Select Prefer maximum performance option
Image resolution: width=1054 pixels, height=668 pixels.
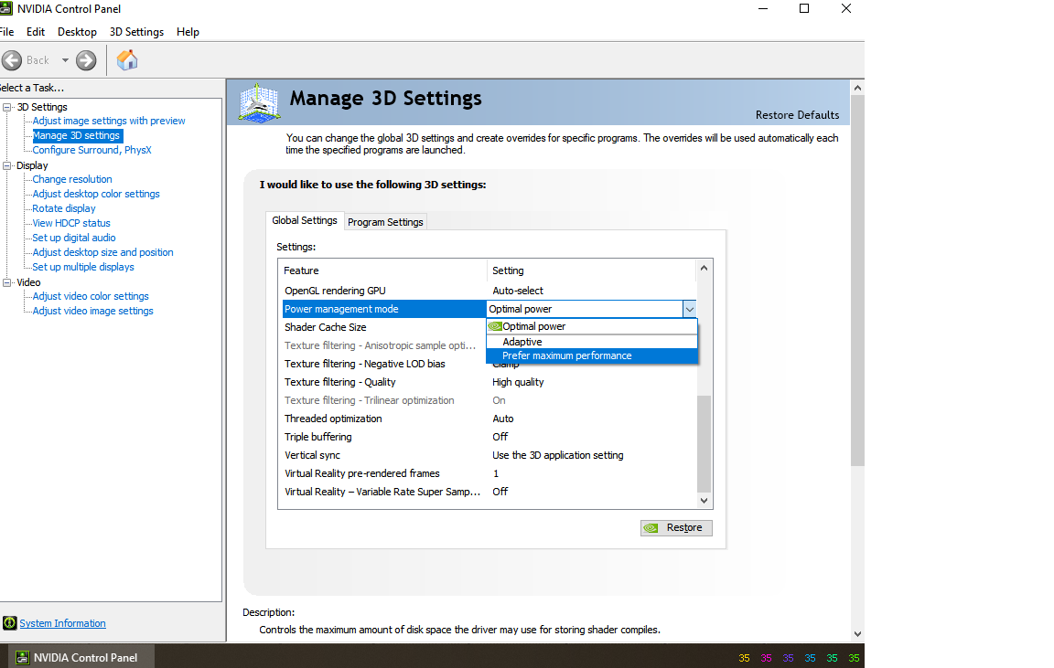click(566, 355)
